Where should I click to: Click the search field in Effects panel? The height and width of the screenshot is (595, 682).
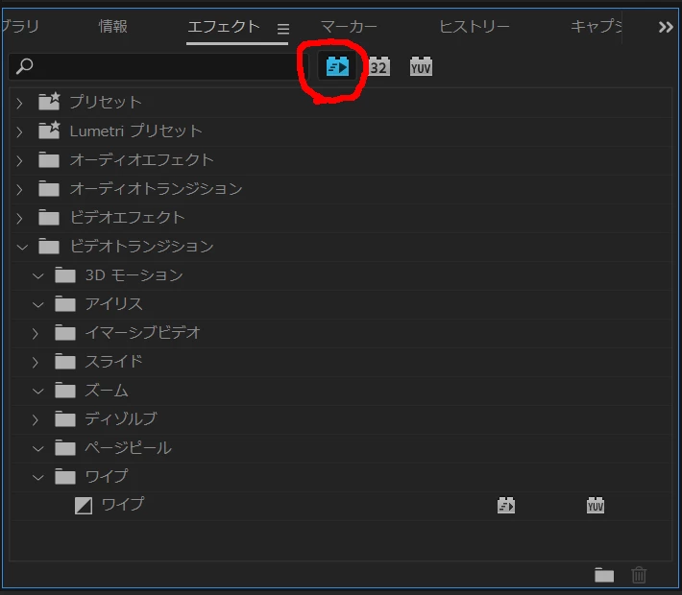158,66
